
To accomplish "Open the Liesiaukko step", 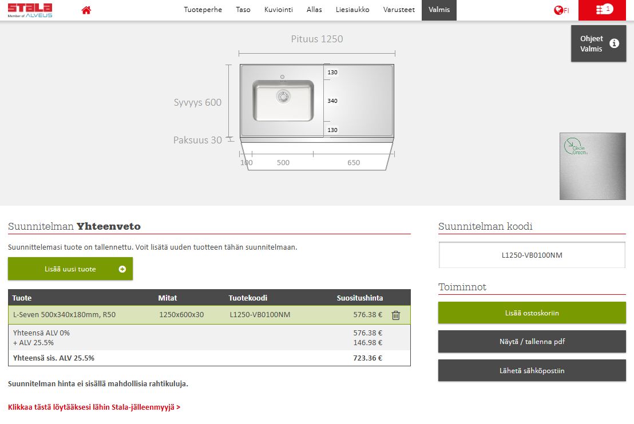I will pyautogui.click(x=352, y=10).
